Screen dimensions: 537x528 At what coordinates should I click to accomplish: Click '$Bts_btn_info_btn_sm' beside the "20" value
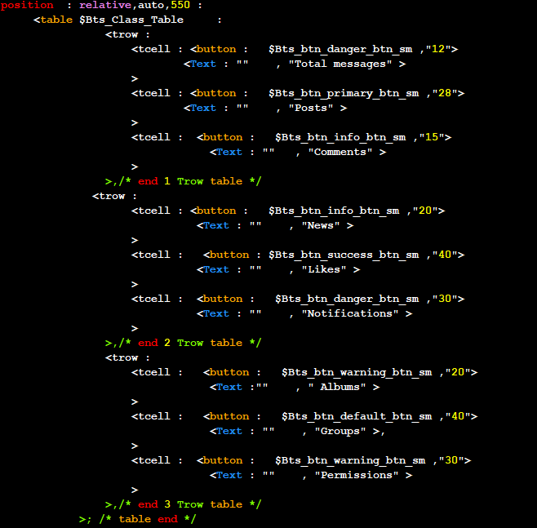(334, 211)
